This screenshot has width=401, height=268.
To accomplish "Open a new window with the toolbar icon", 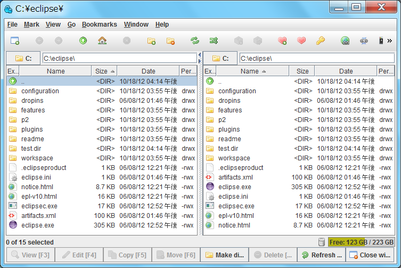I will pyautogui.click(x=15, y=40).
